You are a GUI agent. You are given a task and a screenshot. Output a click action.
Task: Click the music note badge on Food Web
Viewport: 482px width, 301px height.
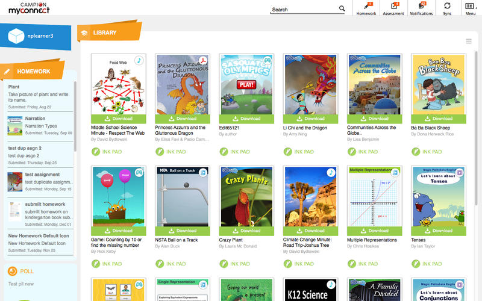(x=139, y=61)
